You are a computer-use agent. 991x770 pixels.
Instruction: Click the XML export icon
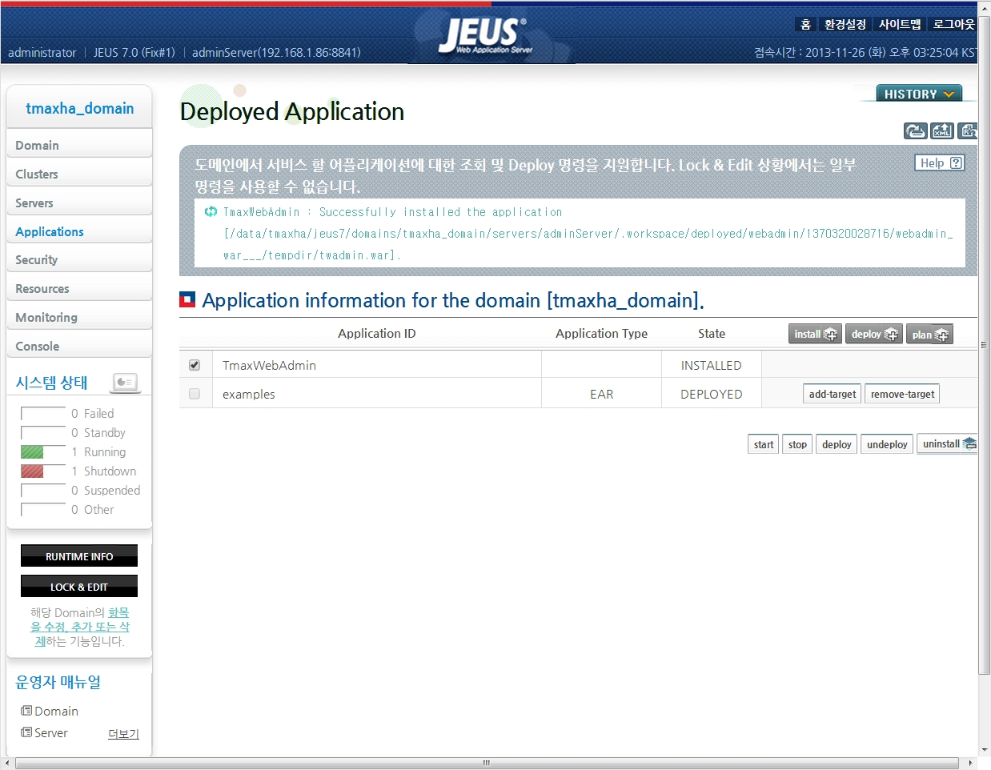click(941, 130)
